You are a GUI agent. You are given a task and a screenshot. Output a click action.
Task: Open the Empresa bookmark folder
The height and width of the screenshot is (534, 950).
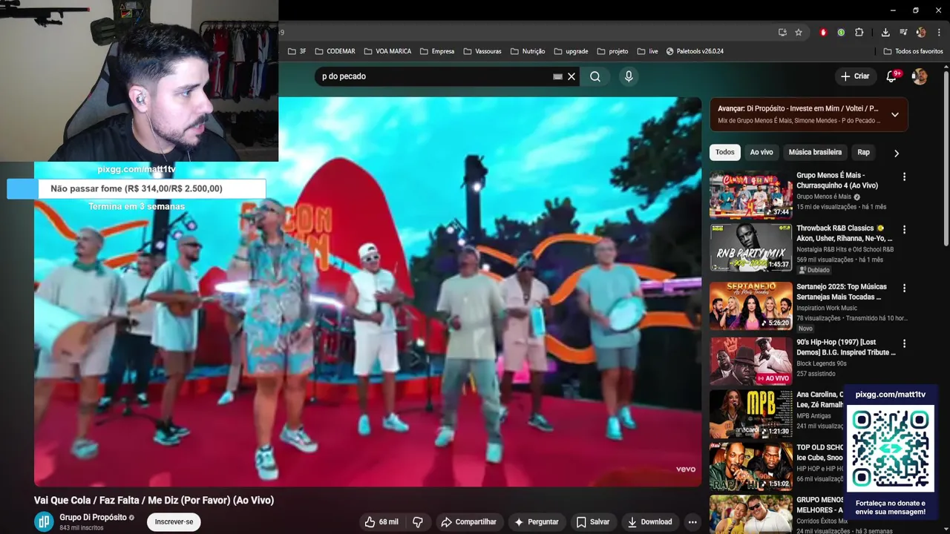[437, 51]
